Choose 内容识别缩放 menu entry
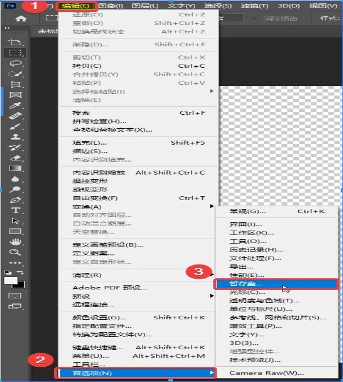 click(138, 173)
